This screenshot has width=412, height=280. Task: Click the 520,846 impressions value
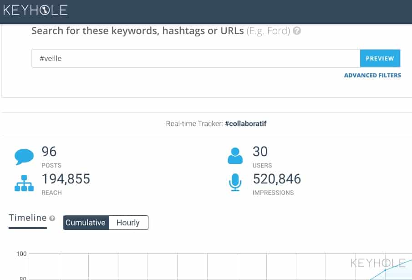(x=277, y=179)
